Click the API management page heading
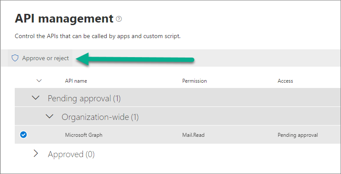 point(64,19)
